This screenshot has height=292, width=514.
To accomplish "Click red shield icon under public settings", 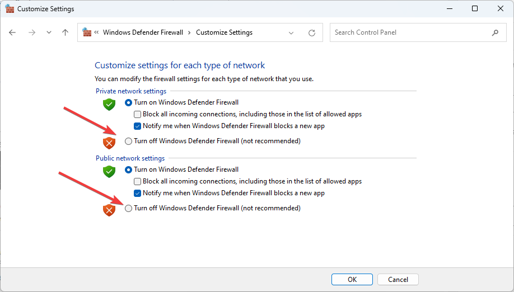I will pyautogui.click(x=109, y=210).
